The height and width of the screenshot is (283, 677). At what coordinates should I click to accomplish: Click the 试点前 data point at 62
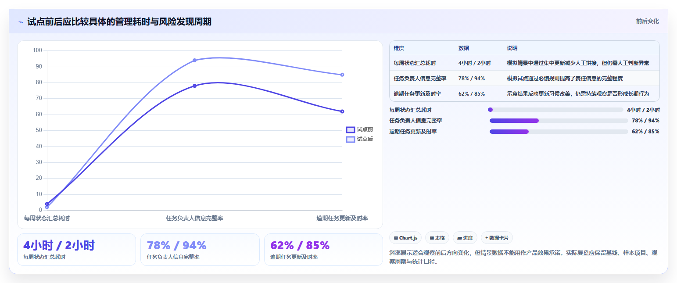[342, 111]
